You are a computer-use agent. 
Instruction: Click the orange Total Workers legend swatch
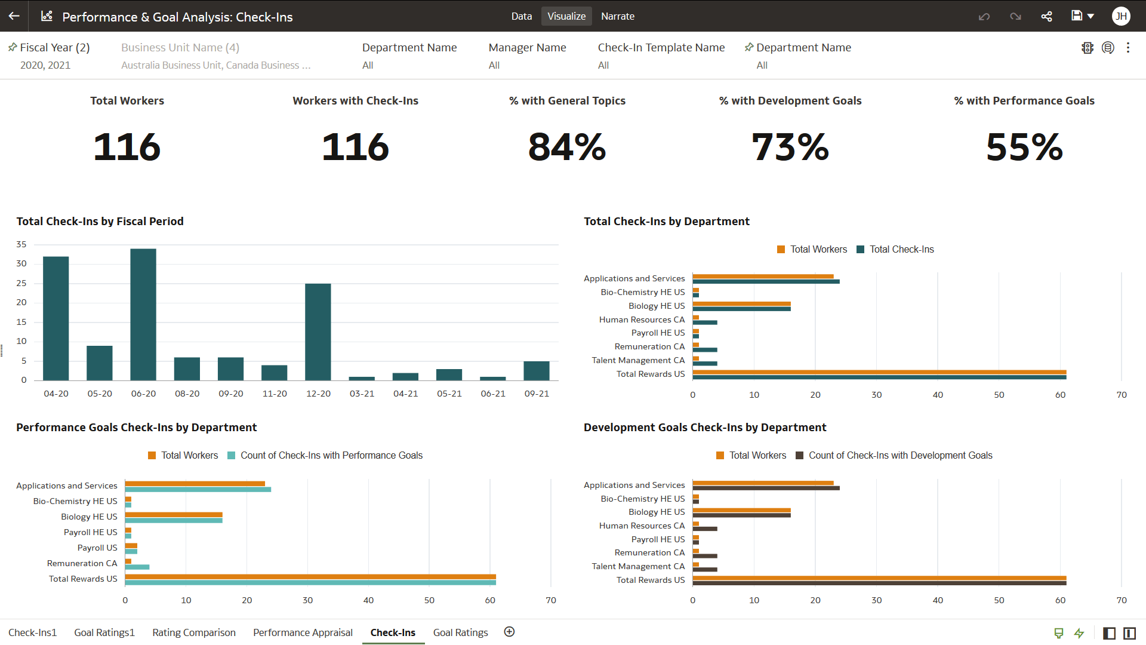click(781, 250)
